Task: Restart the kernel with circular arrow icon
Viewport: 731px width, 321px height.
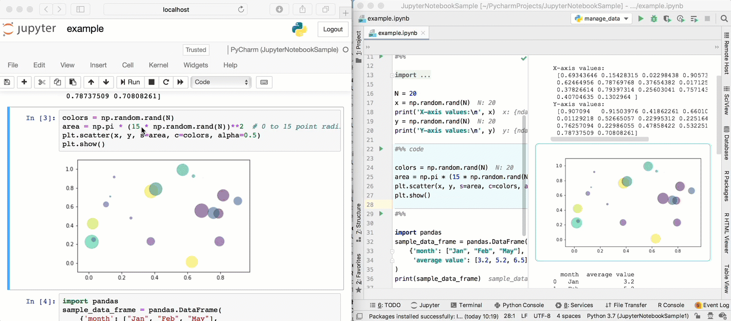Action: 166,82
